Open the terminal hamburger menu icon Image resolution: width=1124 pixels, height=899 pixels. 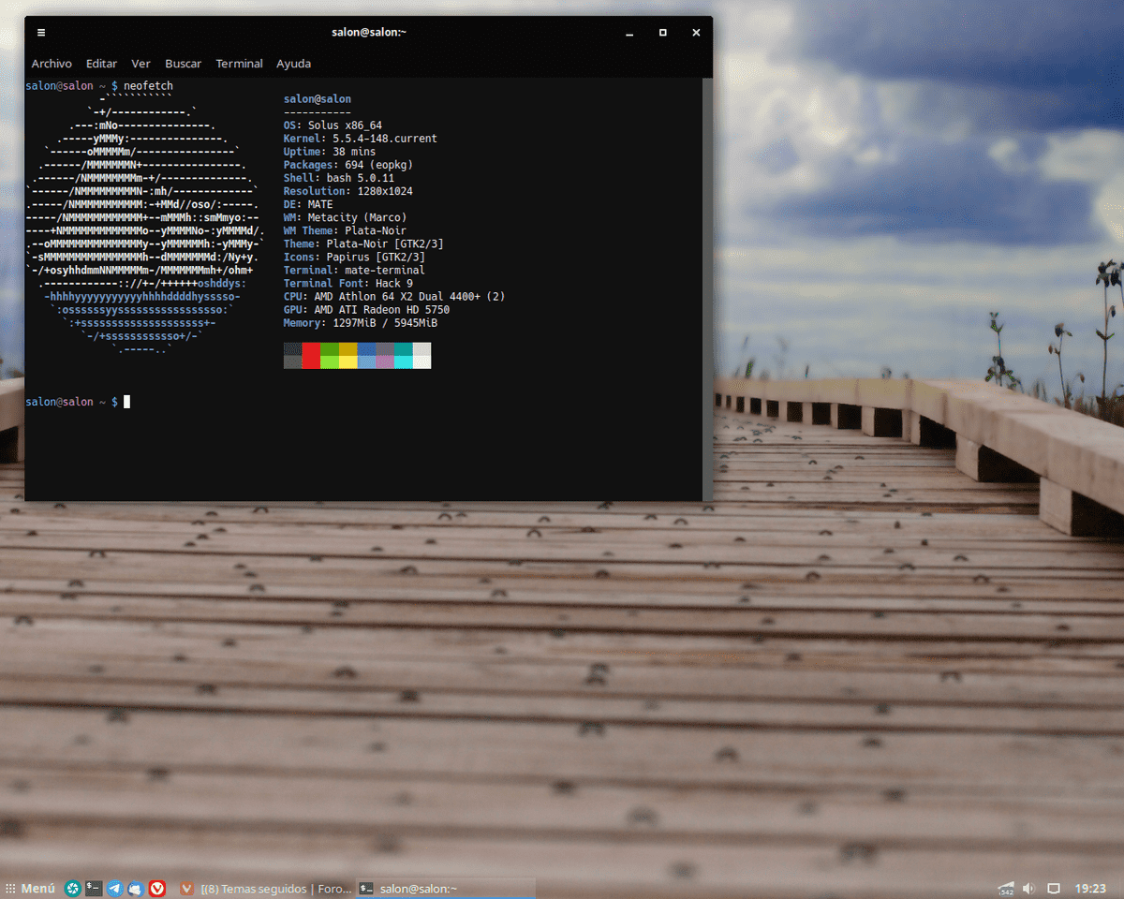point(41,33)
